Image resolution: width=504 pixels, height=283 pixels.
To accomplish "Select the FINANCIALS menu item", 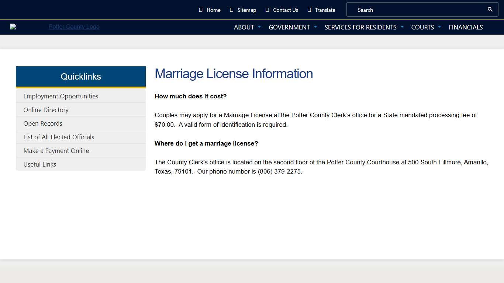I will coord(466,27).
